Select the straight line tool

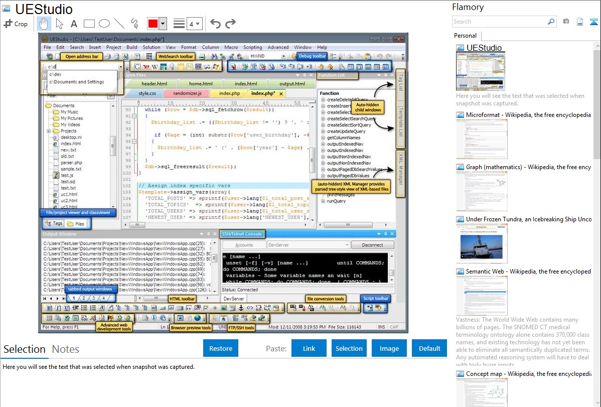pyautogui.click(x=119, y=24)
